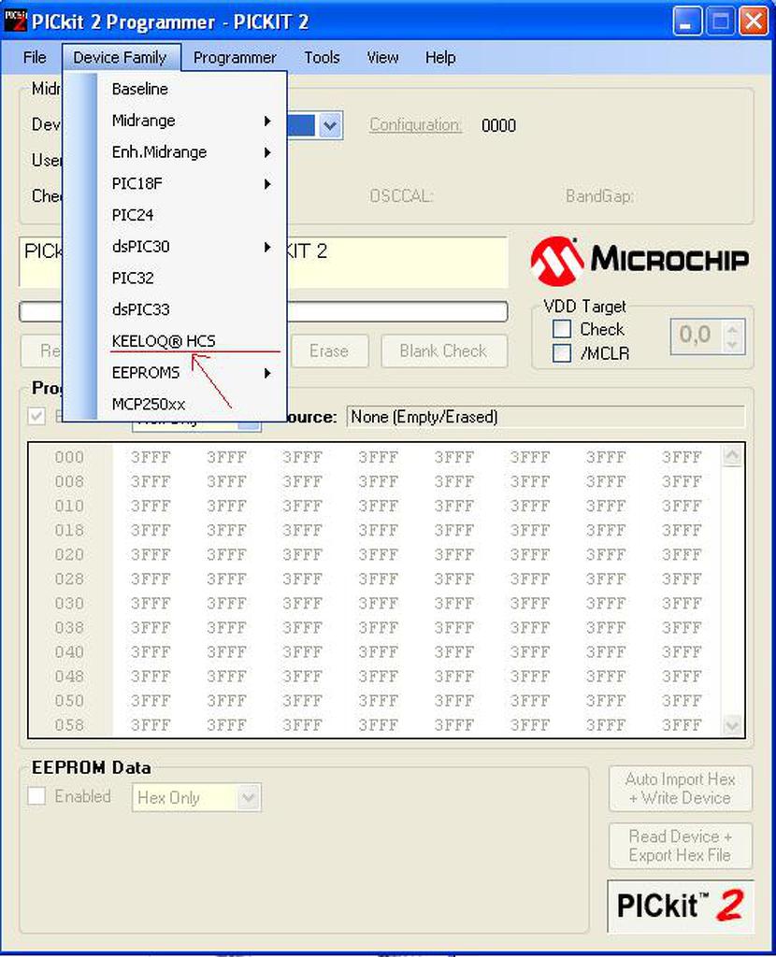The height and width of the screenshot is (957, 776).
Task: Toggle Program Memory Enabled checkbox
Action: point(36,416)
